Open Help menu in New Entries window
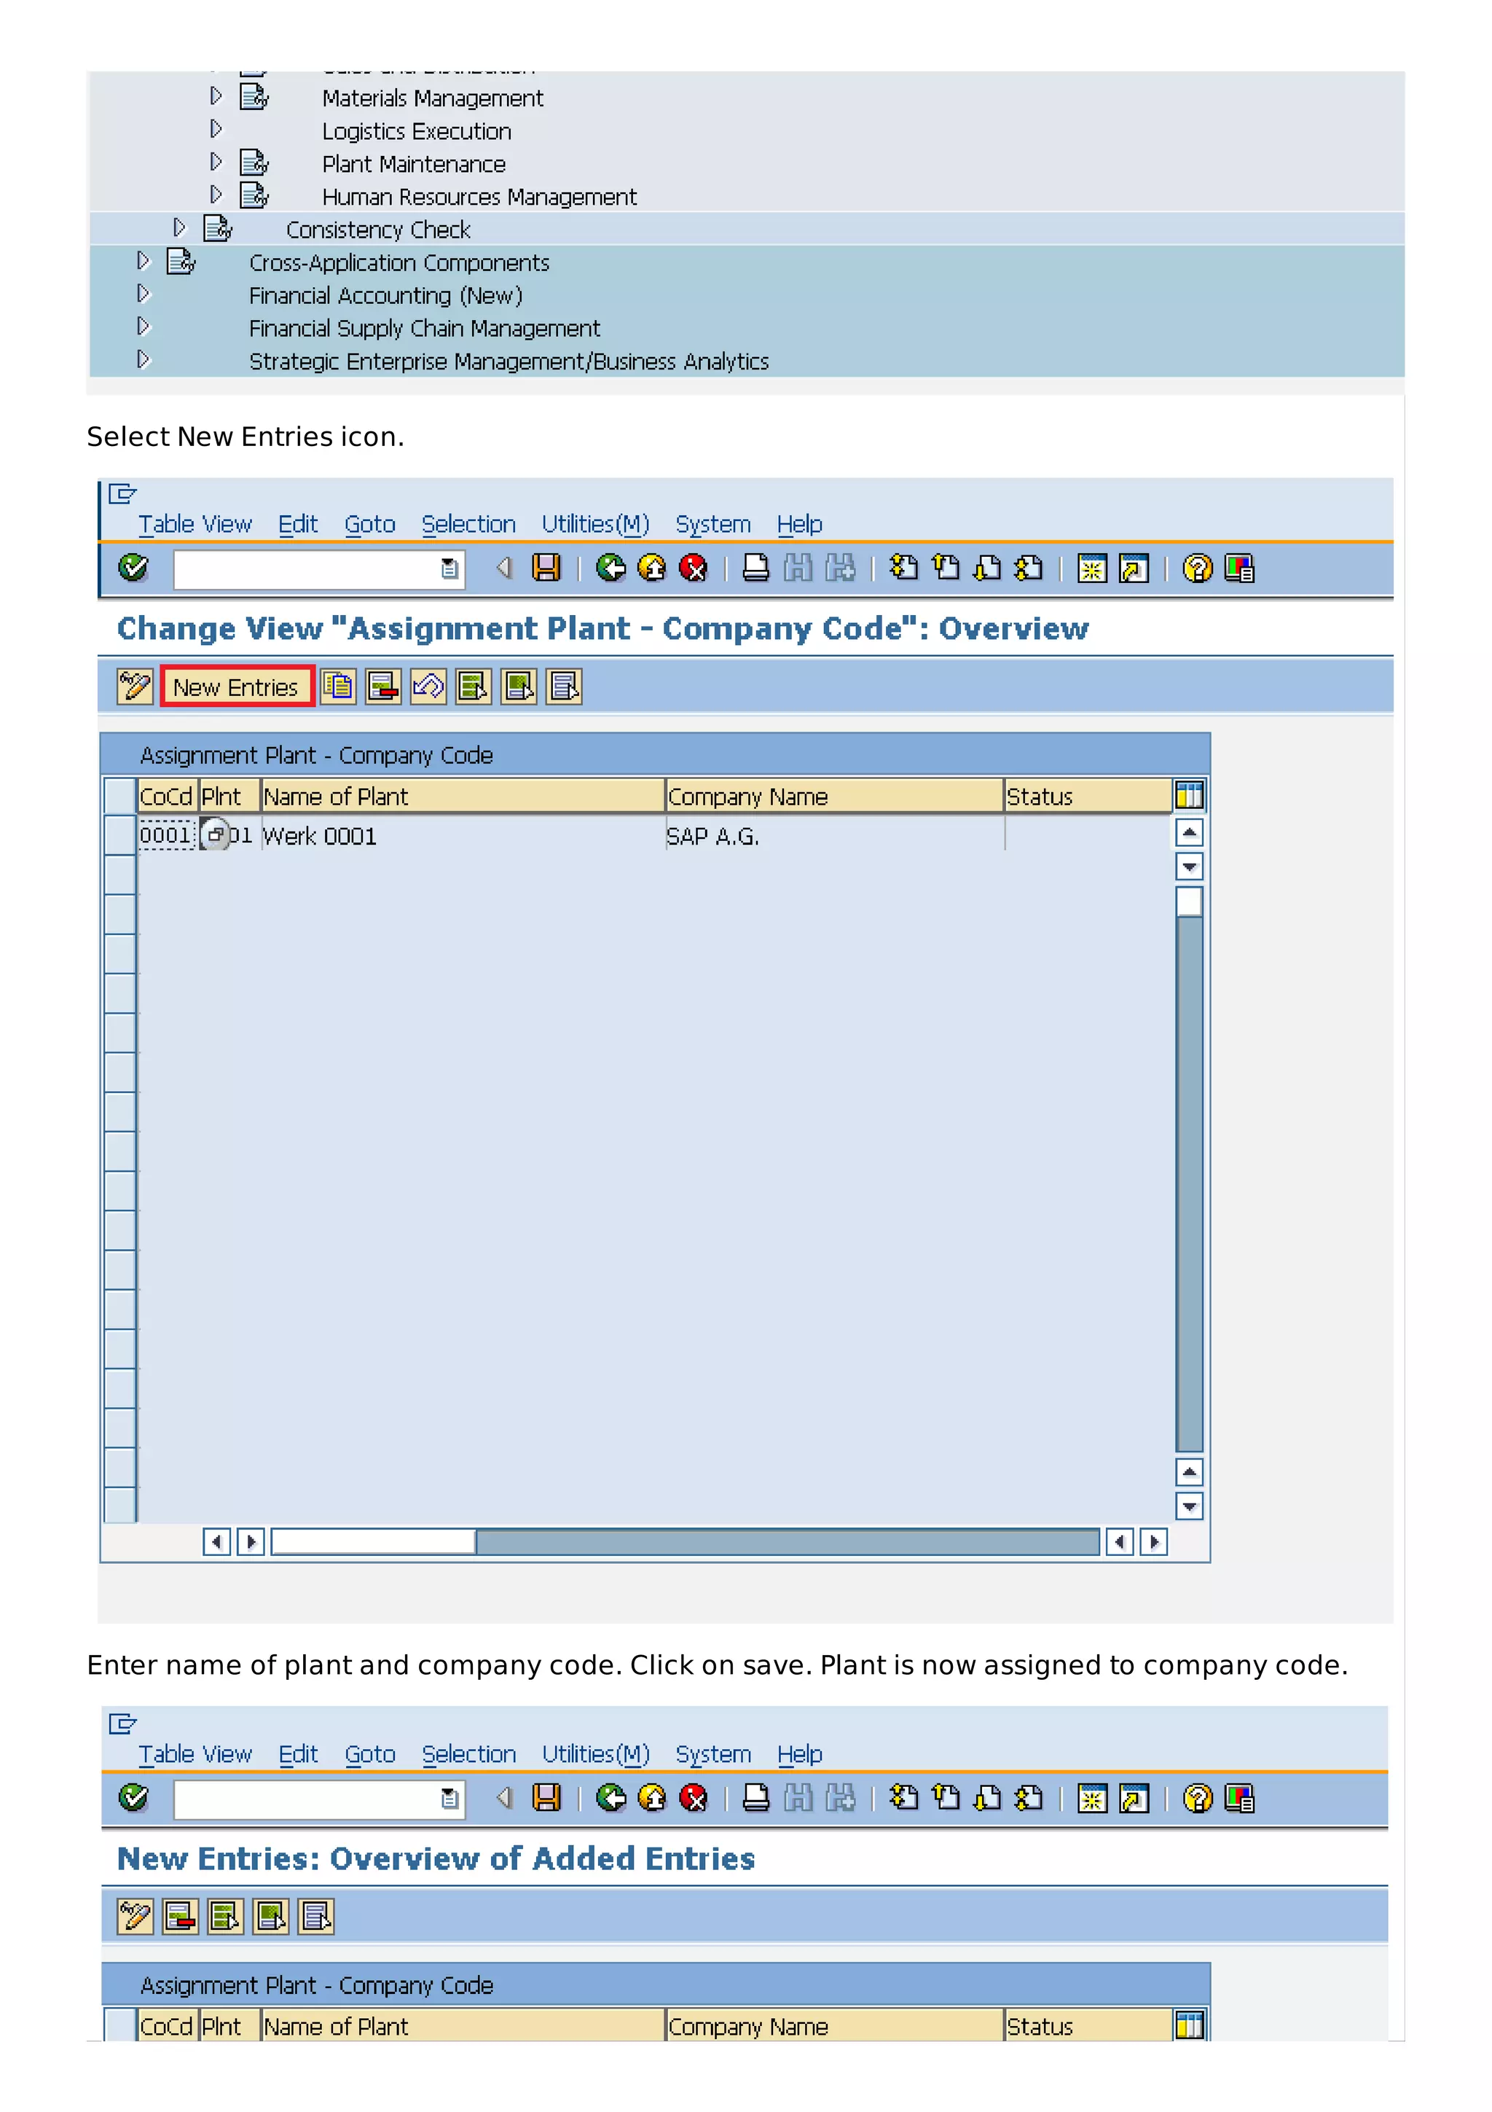 (x=800, y=1754)
